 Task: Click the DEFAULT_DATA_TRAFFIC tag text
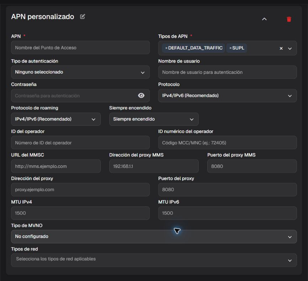pyautogui.click(x=195, y=48)
